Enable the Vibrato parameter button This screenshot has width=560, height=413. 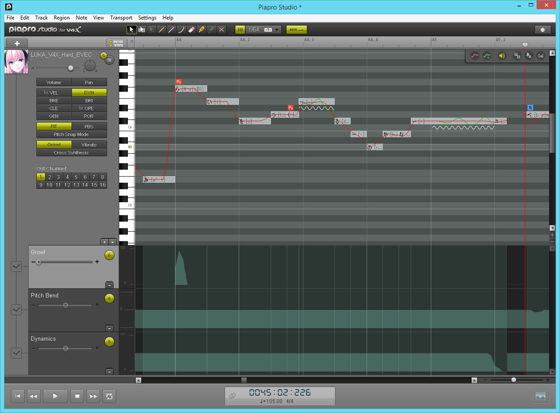[89, 145]
